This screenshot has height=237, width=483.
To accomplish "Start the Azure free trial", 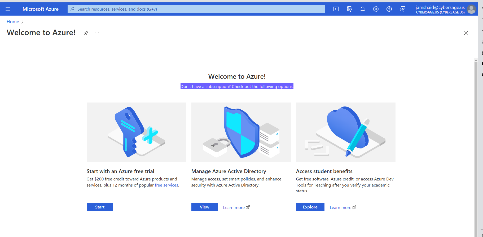I will point(100,207).
